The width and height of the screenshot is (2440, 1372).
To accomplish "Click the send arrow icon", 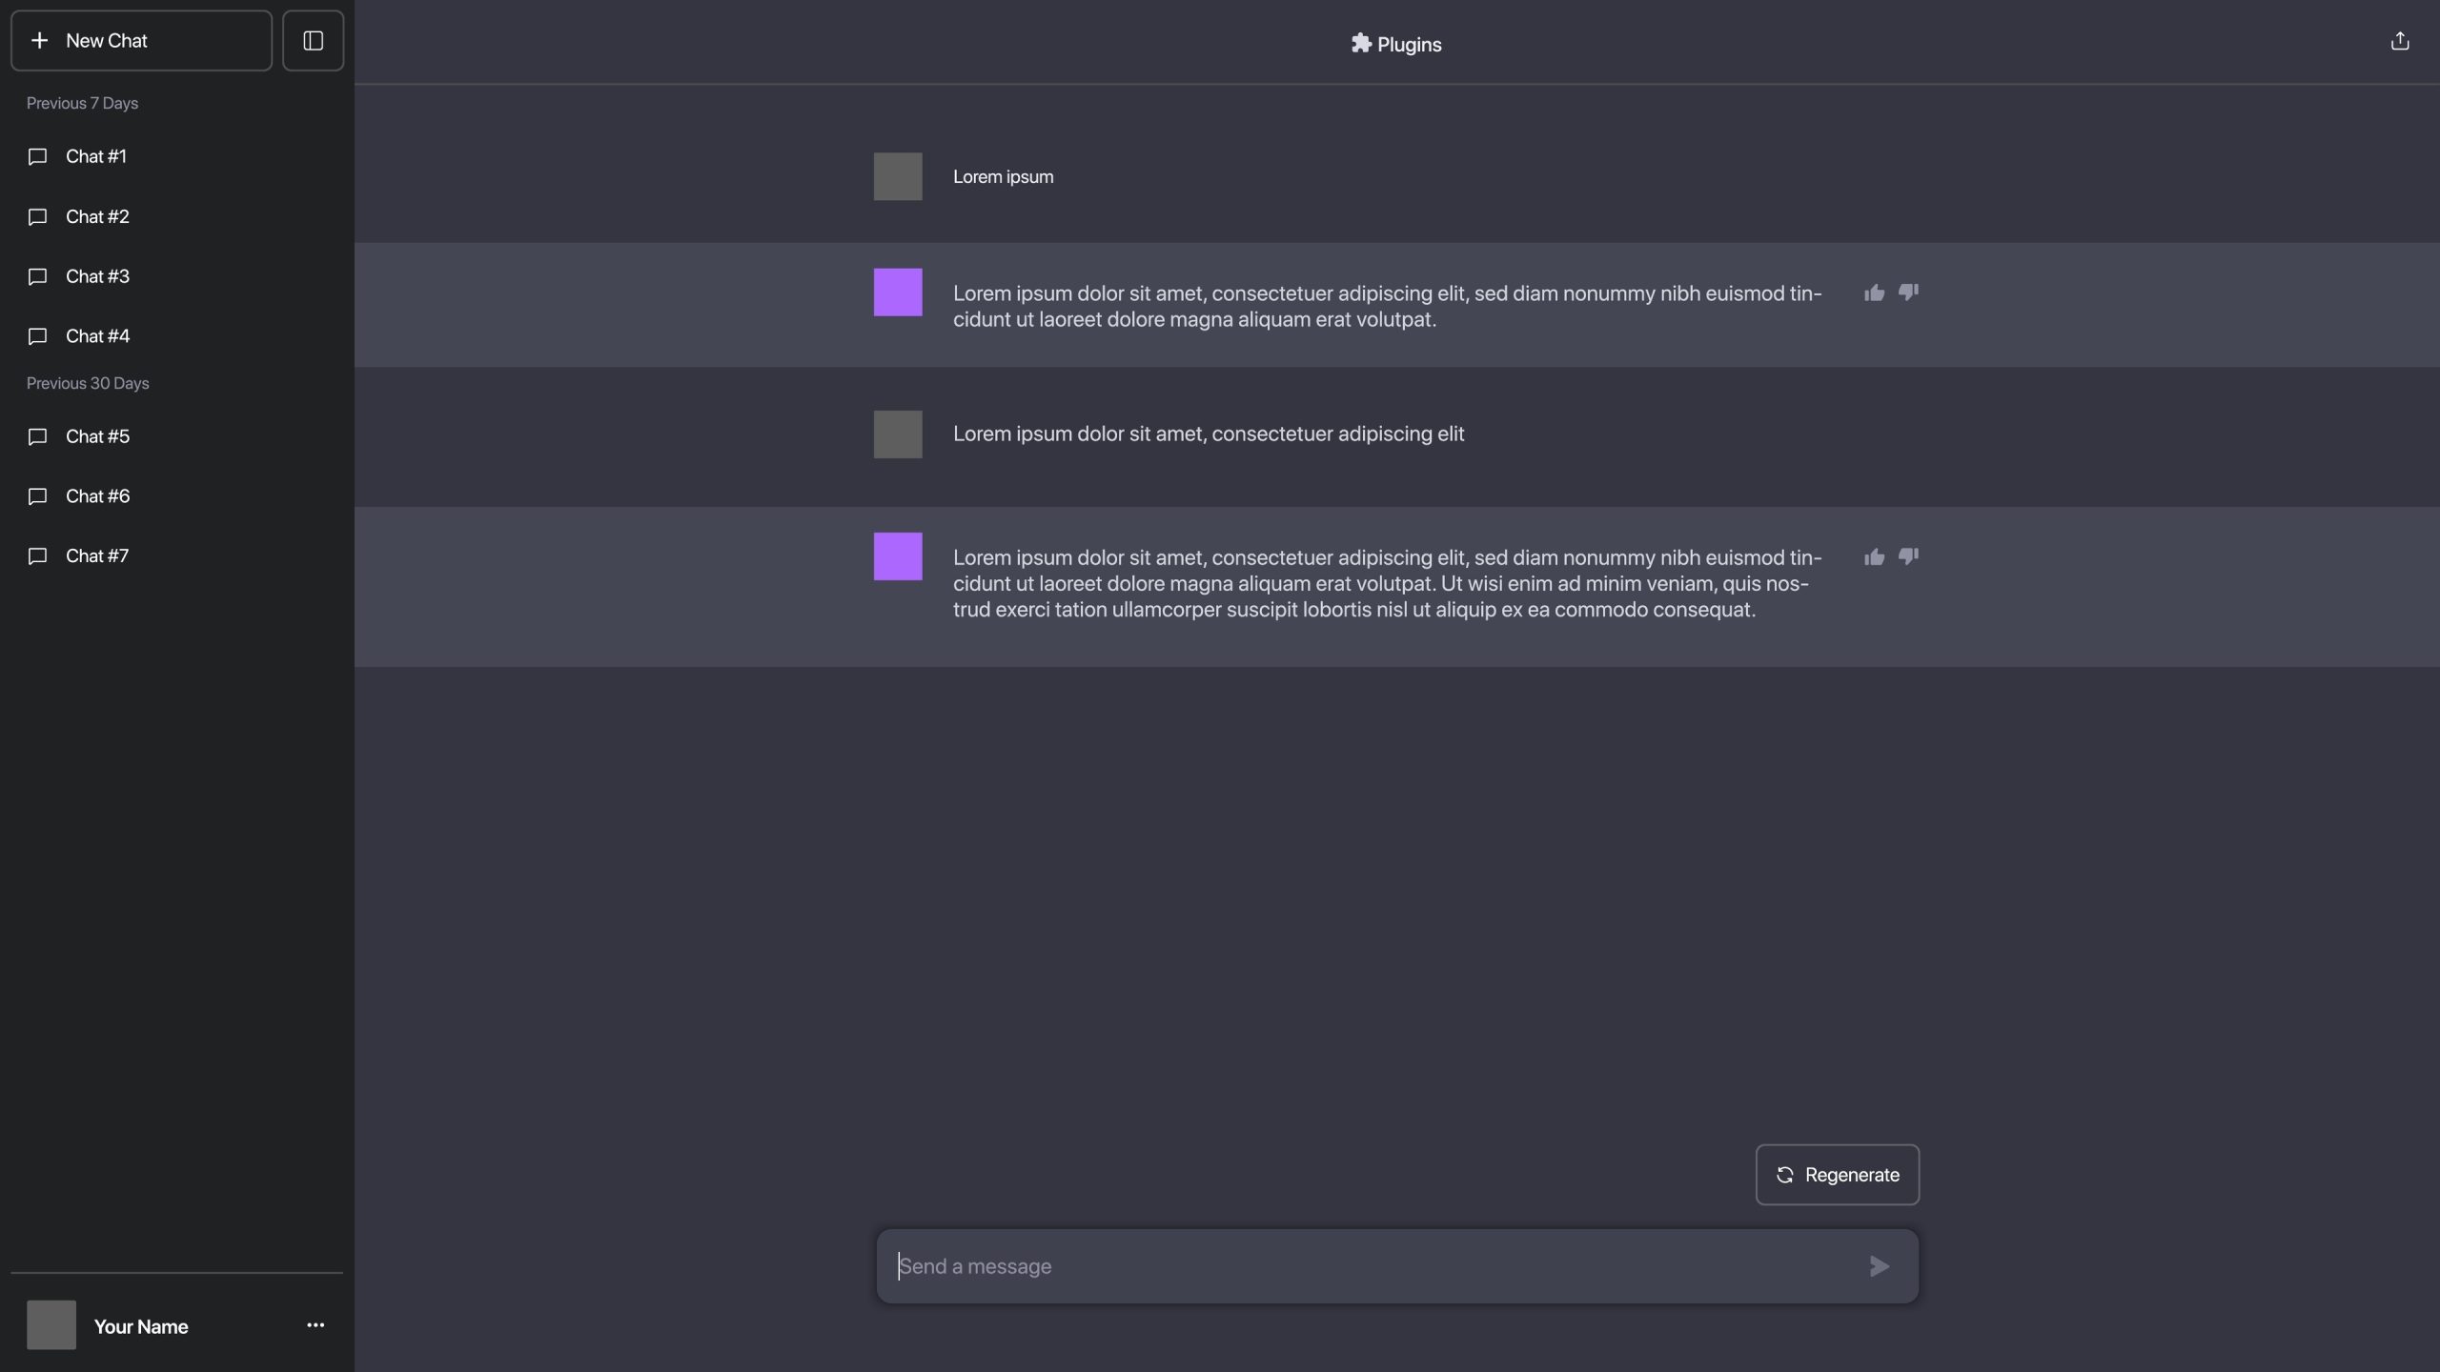I will click(x=1880, y=1266).
